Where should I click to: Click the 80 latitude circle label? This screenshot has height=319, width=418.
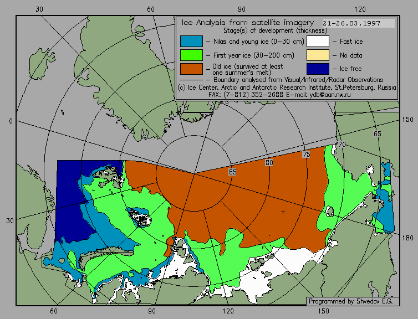(x=269, y=162)
